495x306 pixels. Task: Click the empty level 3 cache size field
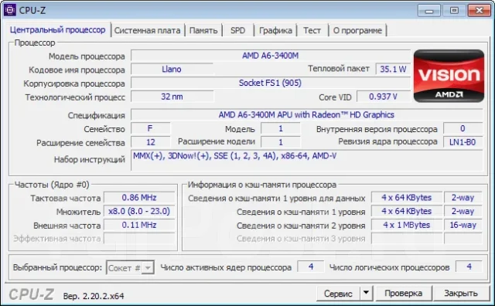(x=406, y=239)
